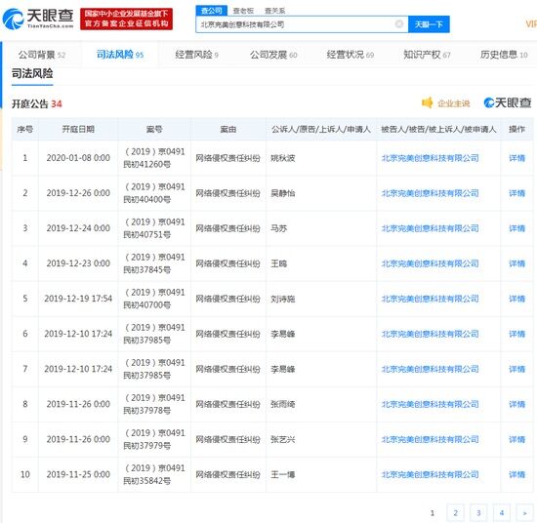Clear the search box with the X icon
The height and width of the screenshot is (523, 537).
(399, 24)
